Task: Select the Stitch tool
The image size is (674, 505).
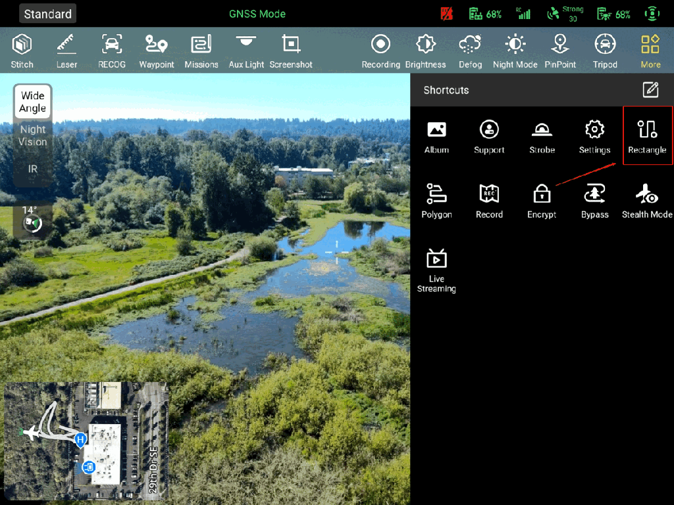Action: coord(22,51)
